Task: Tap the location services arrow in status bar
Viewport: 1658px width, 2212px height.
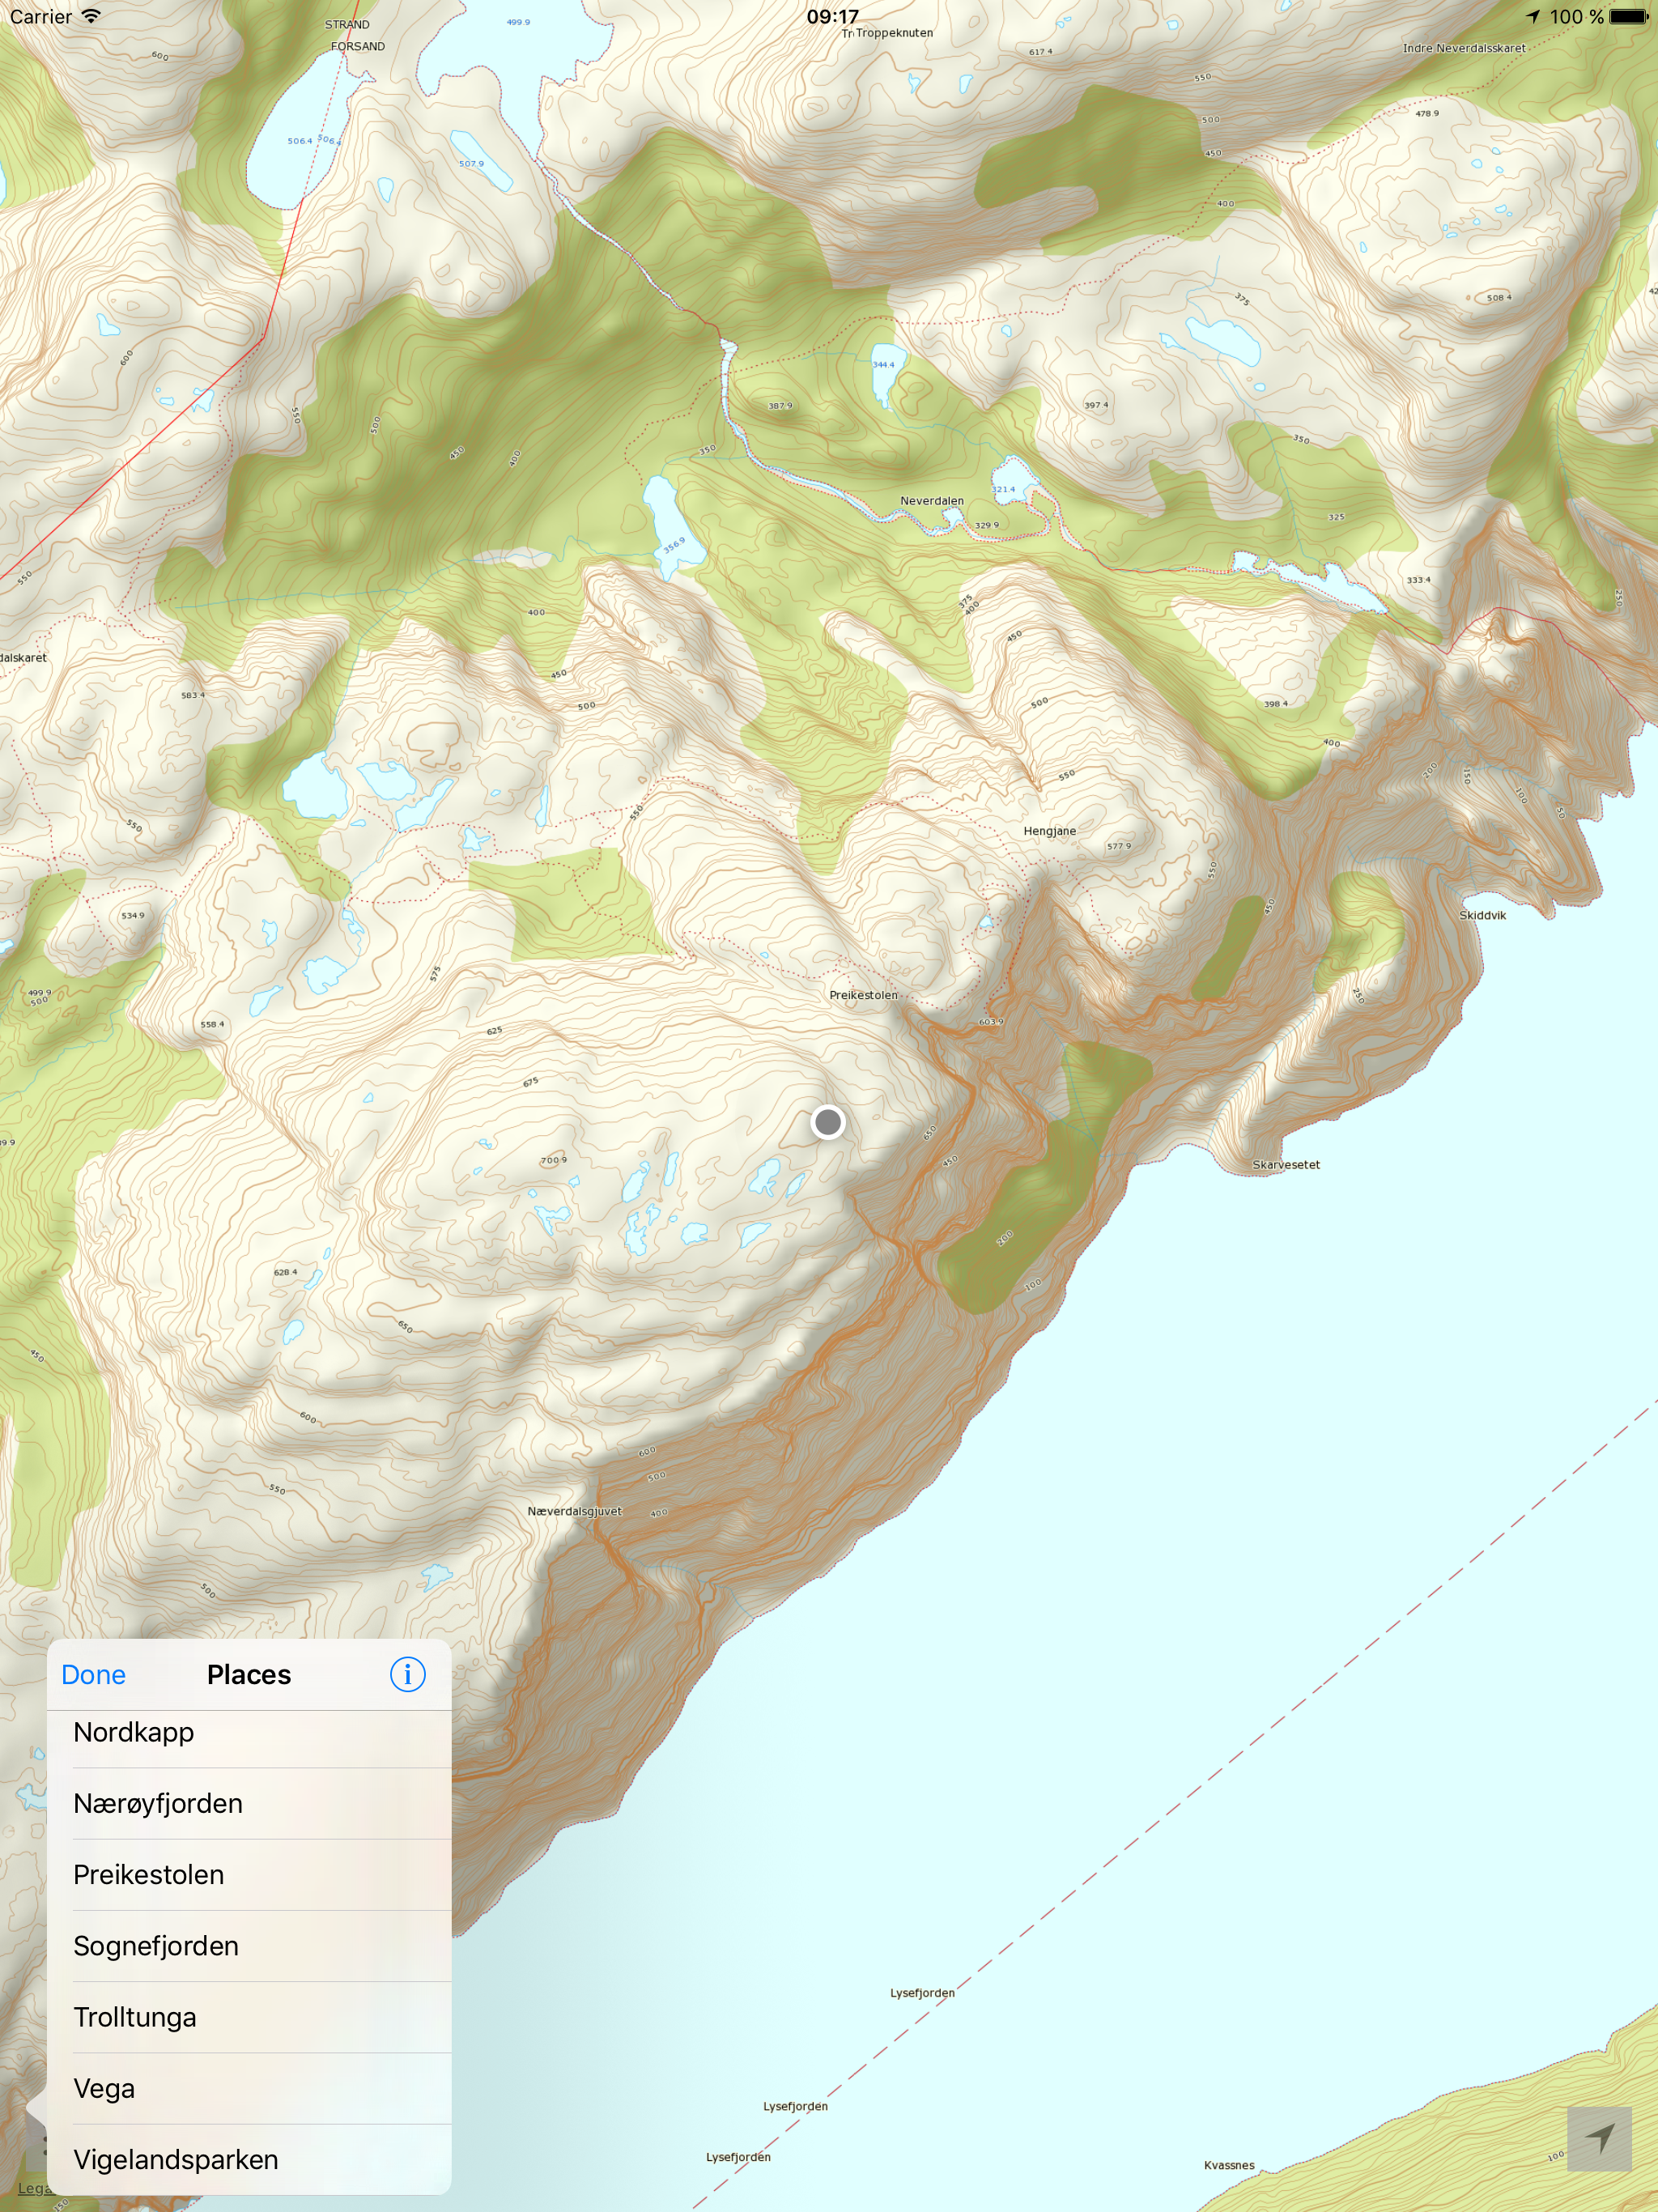Action: (x=1533, y=16)
